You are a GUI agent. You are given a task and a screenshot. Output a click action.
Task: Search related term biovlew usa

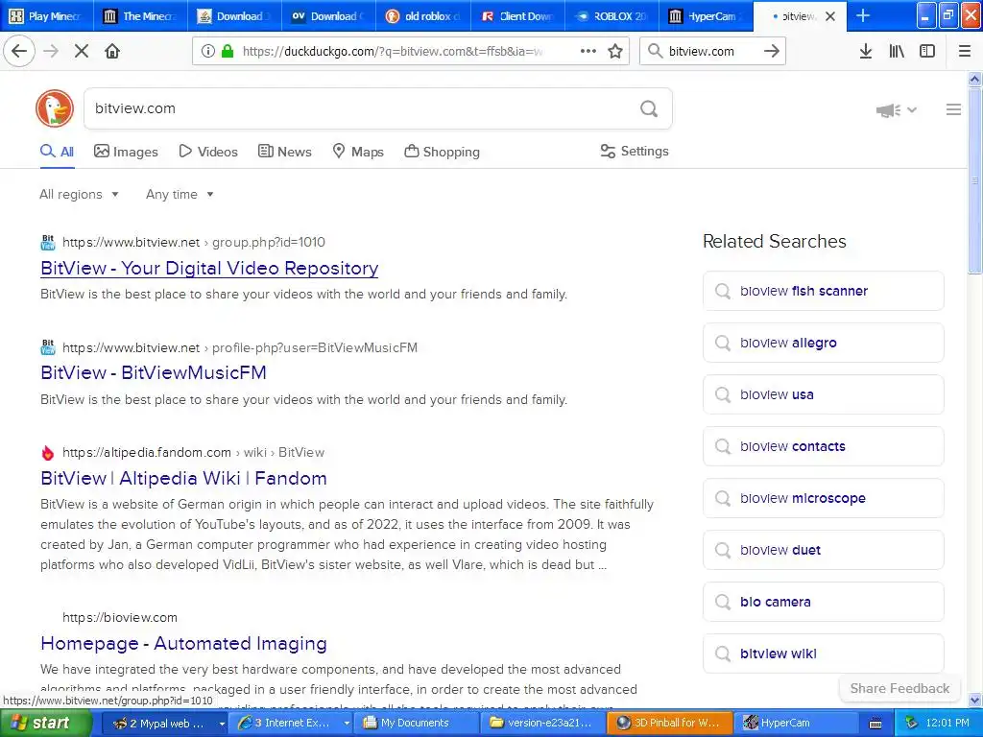pyautogui.click(x=823, y=394)
